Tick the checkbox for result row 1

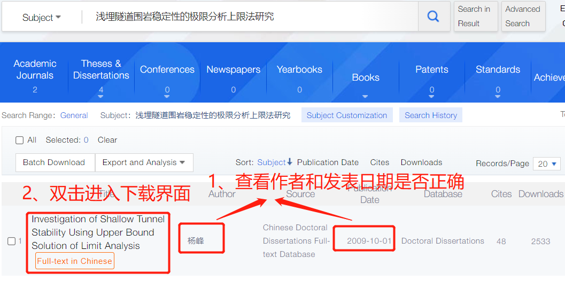(x=11, y=241)
